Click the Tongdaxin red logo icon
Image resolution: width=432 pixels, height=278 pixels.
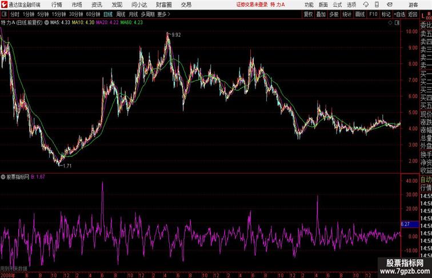point(4,5)
